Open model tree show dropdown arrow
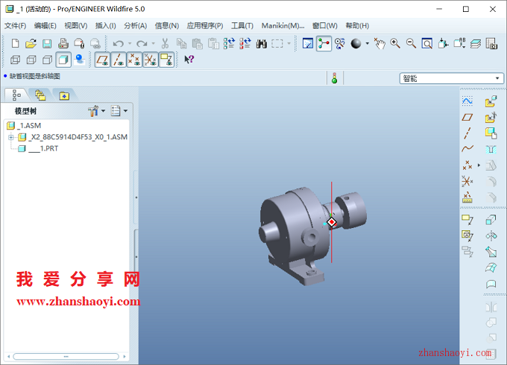This screenshot has height=365, width=507. [125, 111]
